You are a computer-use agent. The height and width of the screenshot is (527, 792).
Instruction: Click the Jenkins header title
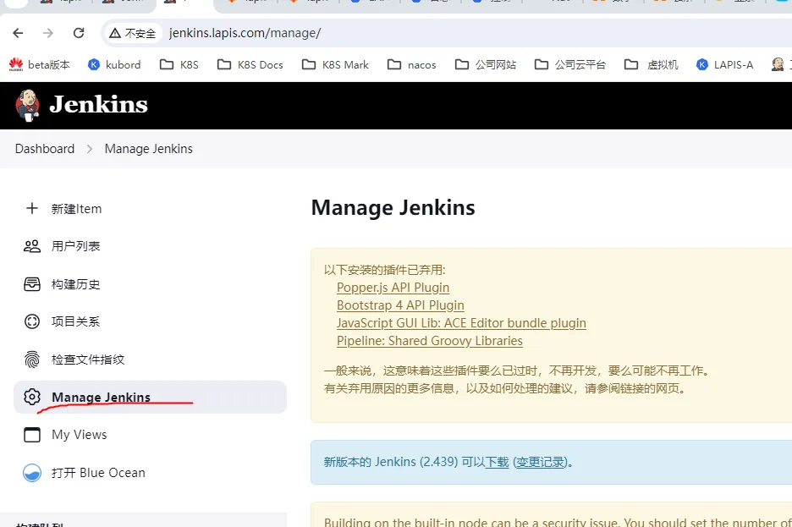point(98,105)
